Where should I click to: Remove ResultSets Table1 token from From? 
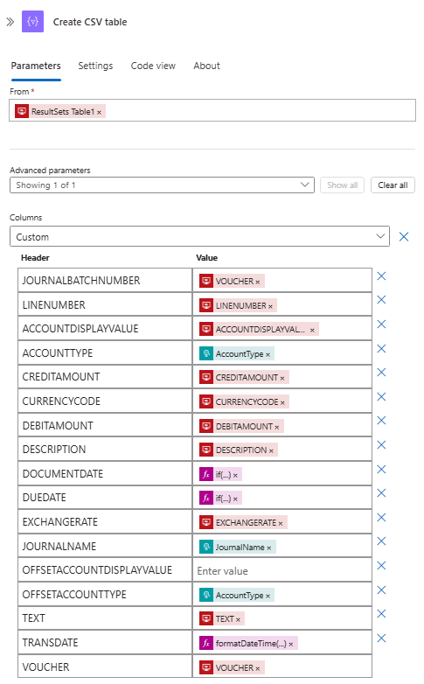[x=99, y=112]
